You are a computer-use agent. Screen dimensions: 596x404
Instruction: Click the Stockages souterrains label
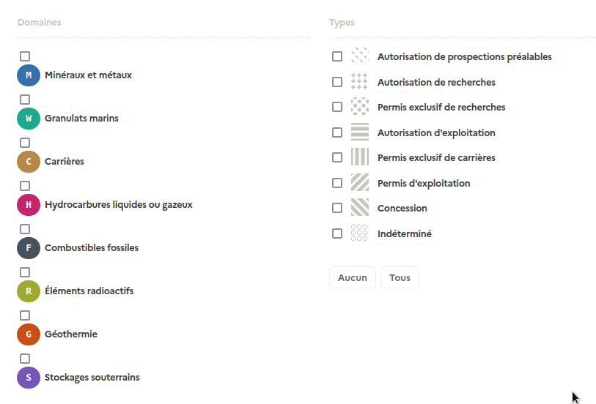point(92,378)
